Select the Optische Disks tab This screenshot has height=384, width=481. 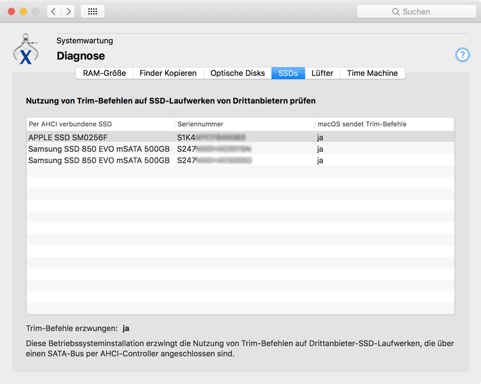point(237,73)
